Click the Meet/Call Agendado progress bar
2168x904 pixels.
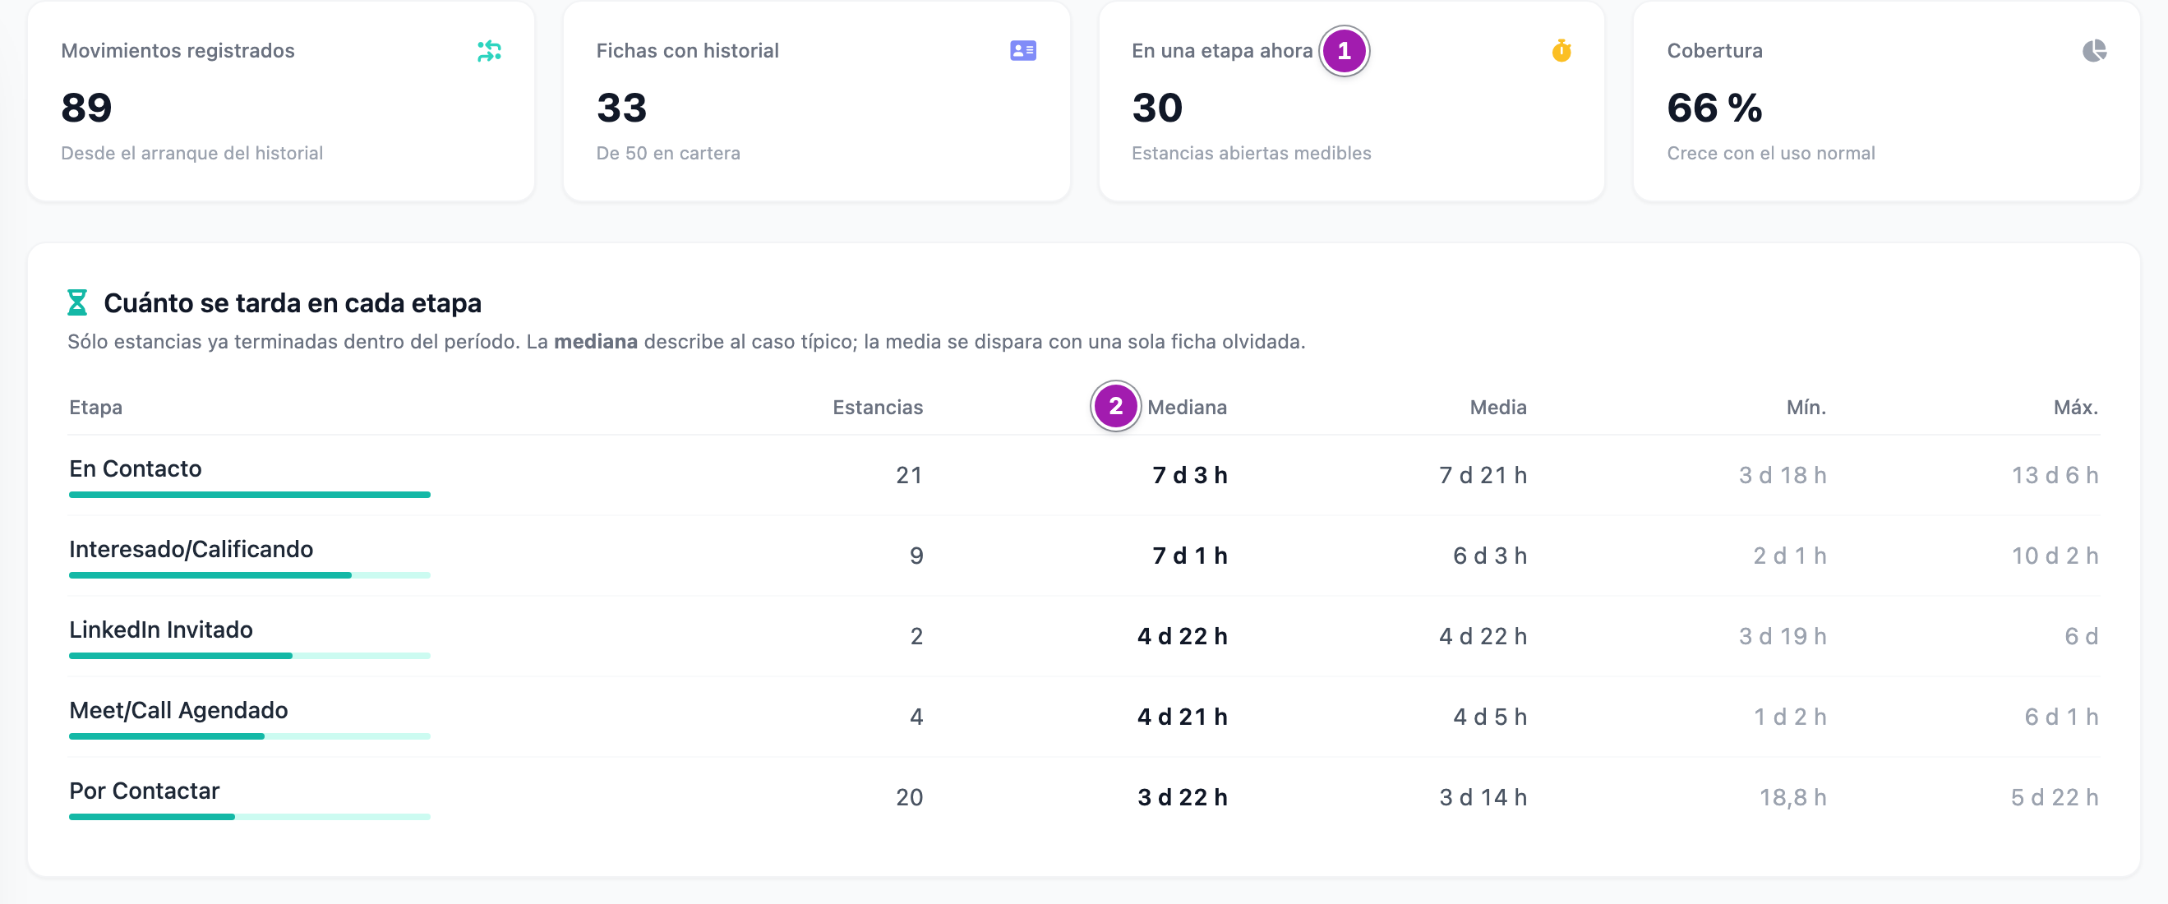(x=250, y=736)
